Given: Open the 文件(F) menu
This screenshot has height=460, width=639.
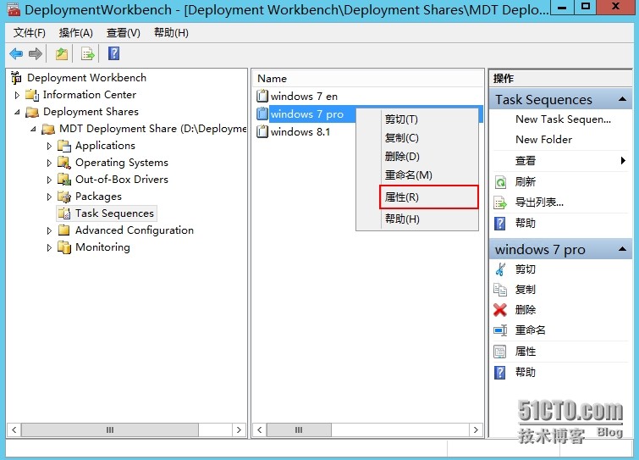Looking at the screenshot, I should pos(30,33).
